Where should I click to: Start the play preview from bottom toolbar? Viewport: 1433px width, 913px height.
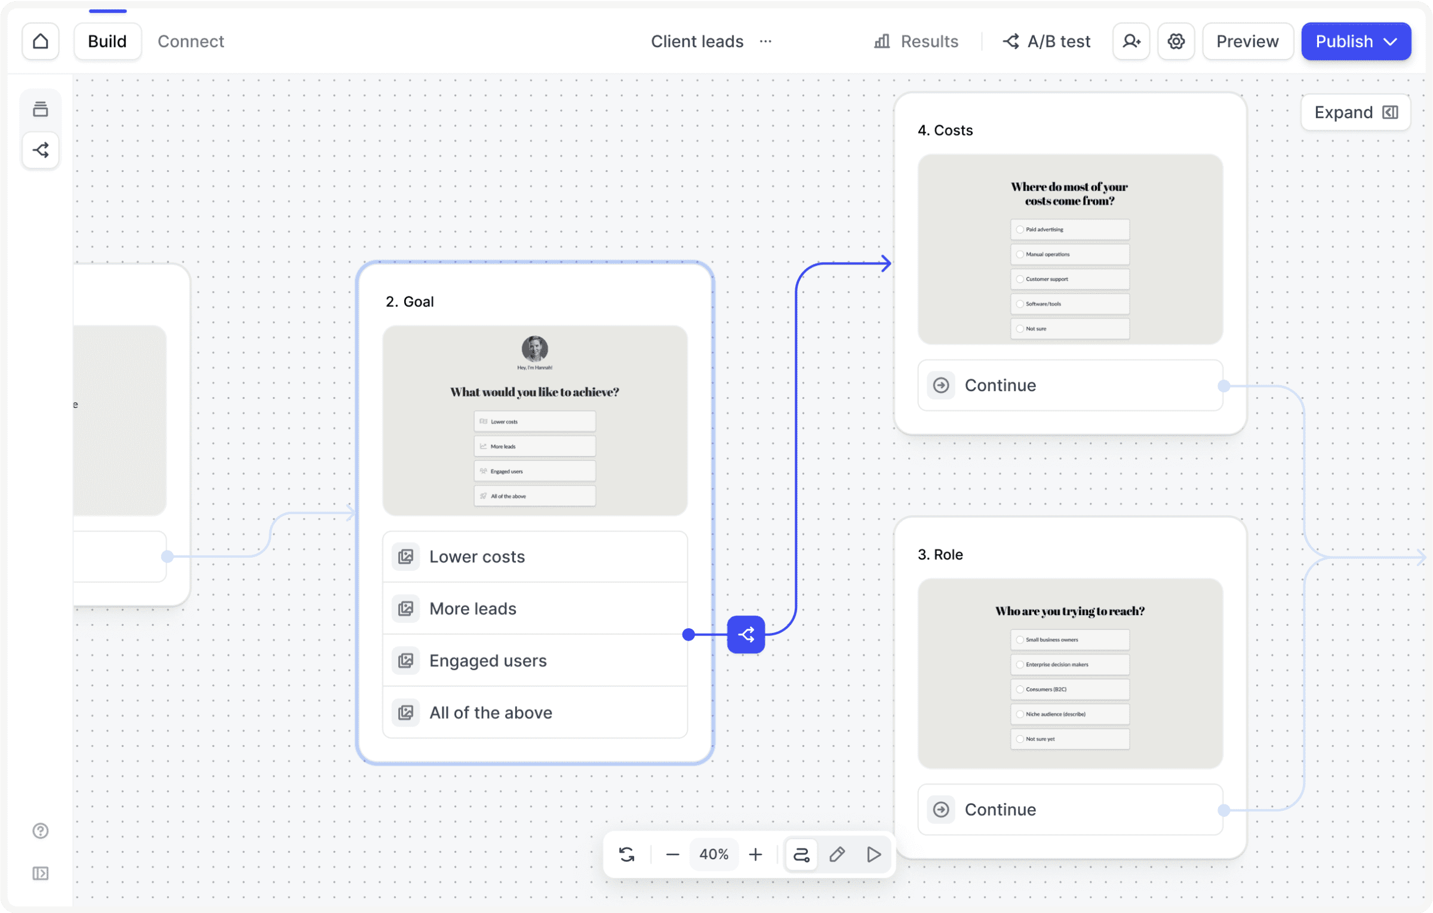pyautogui.click(x=874, y=854)
